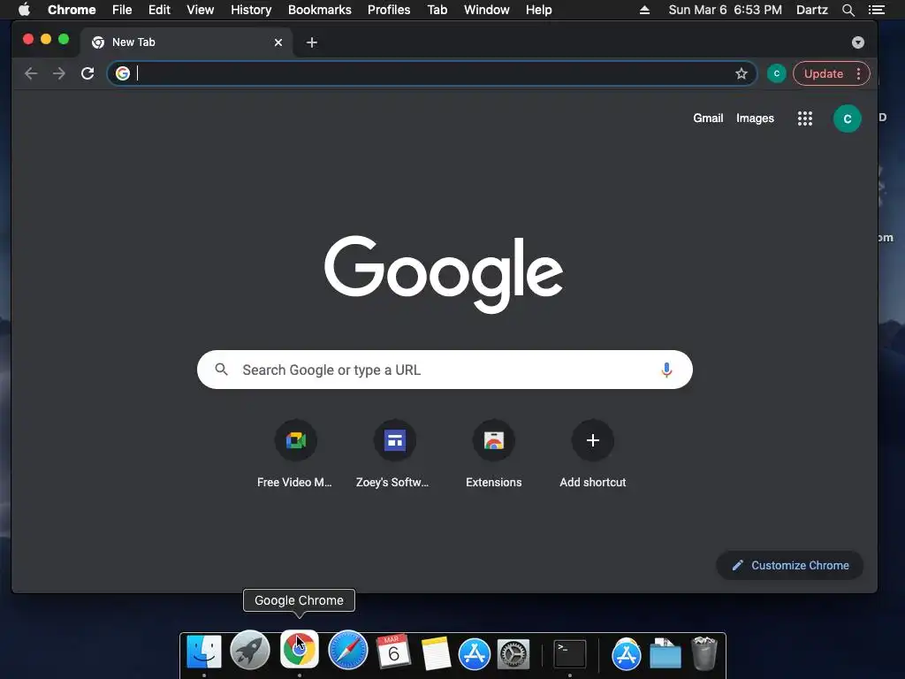Open Notes from the Dock
905x679 pixels.
436,653
